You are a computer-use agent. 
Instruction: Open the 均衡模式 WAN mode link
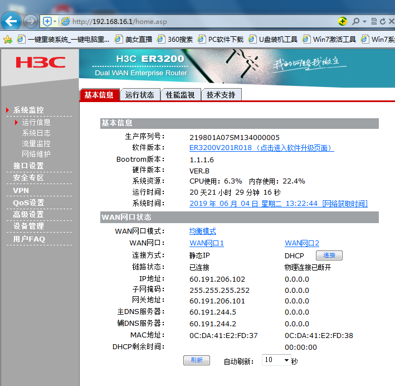pyautogui.click(x=203, y=231)
